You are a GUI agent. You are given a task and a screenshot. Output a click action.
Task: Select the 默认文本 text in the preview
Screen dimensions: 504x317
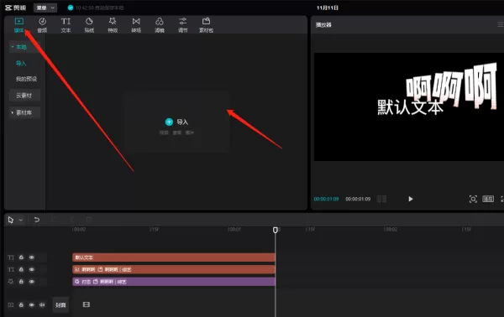(x=410, y=107)
